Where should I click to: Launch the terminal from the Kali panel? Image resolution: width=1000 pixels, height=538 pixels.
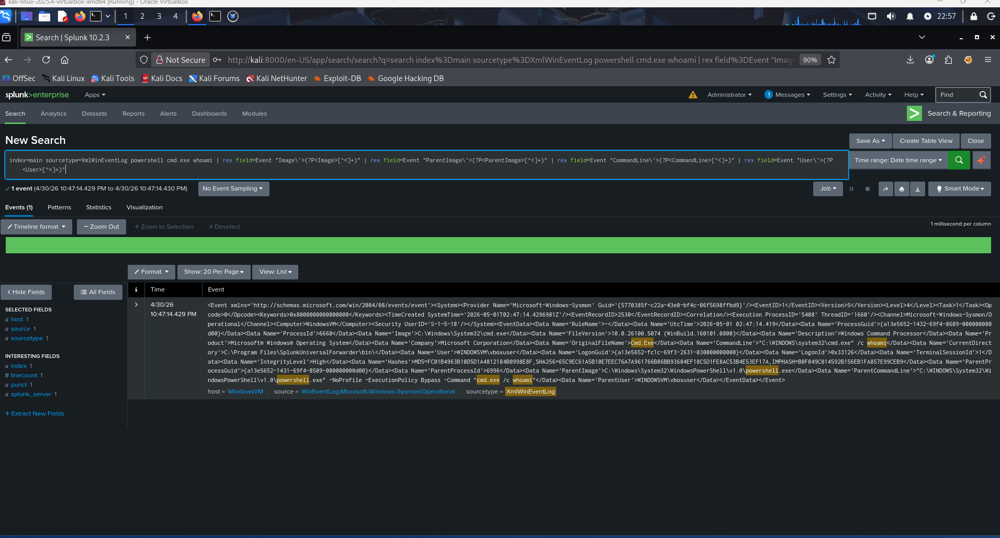coord(95,16)
